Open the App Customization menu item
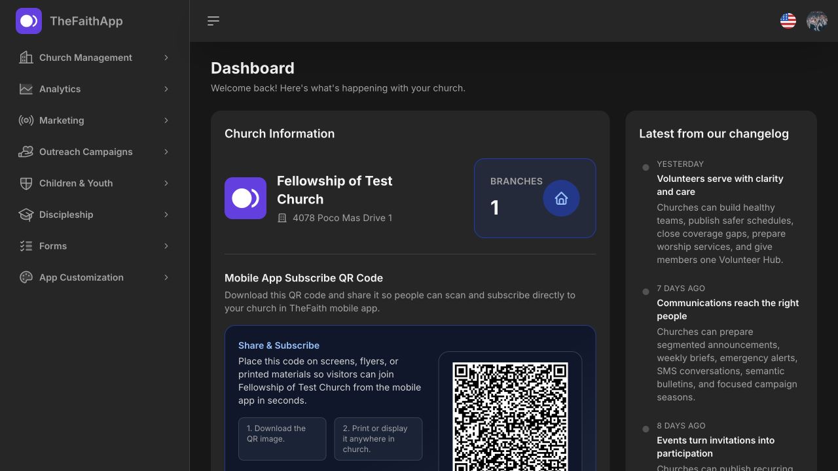The height and width of the screenshot is (471, 838). (95, 277)
